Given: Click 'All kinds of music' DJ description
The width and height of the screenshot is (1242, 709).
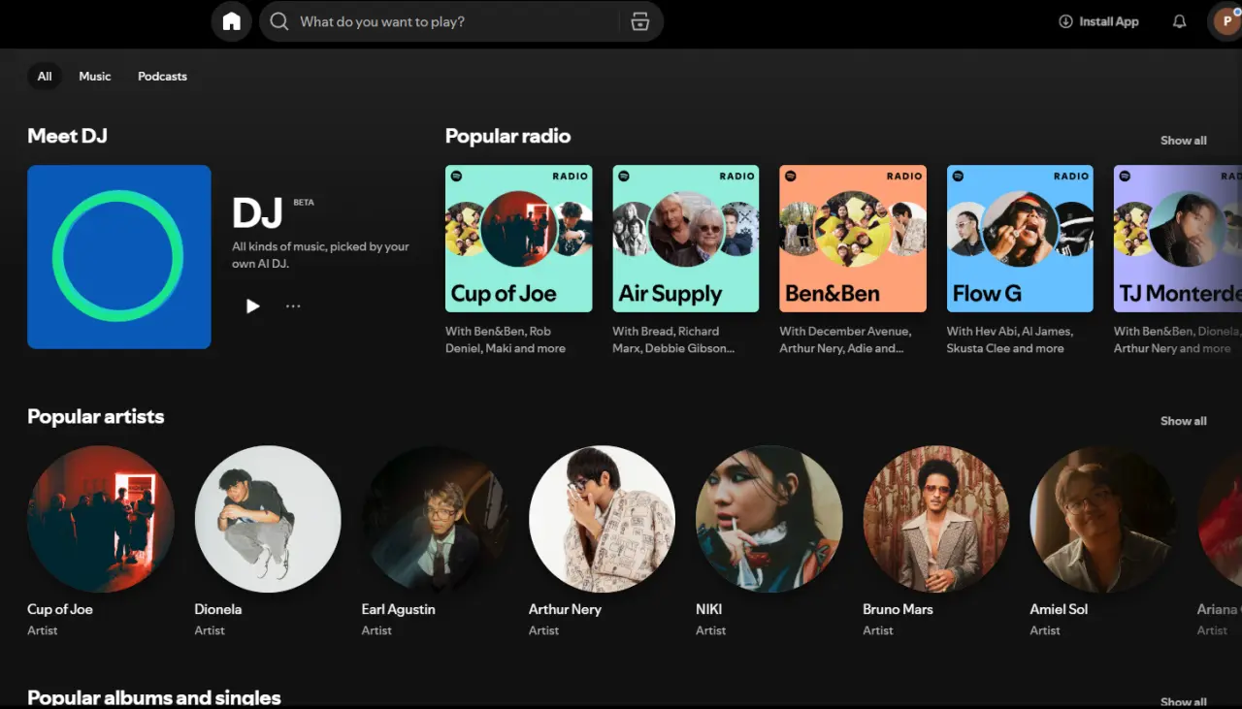Looking at the screenshot, I should (x=320, y=255).
